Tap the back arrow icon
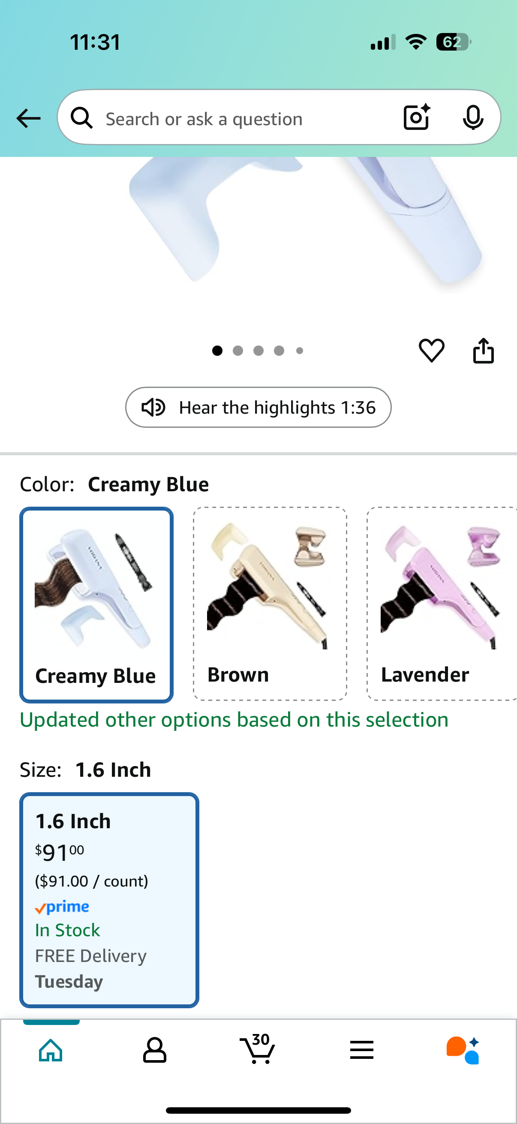The height and width of the screenshot is (1124, 517). pyautogui.click(x=28, y=118)
